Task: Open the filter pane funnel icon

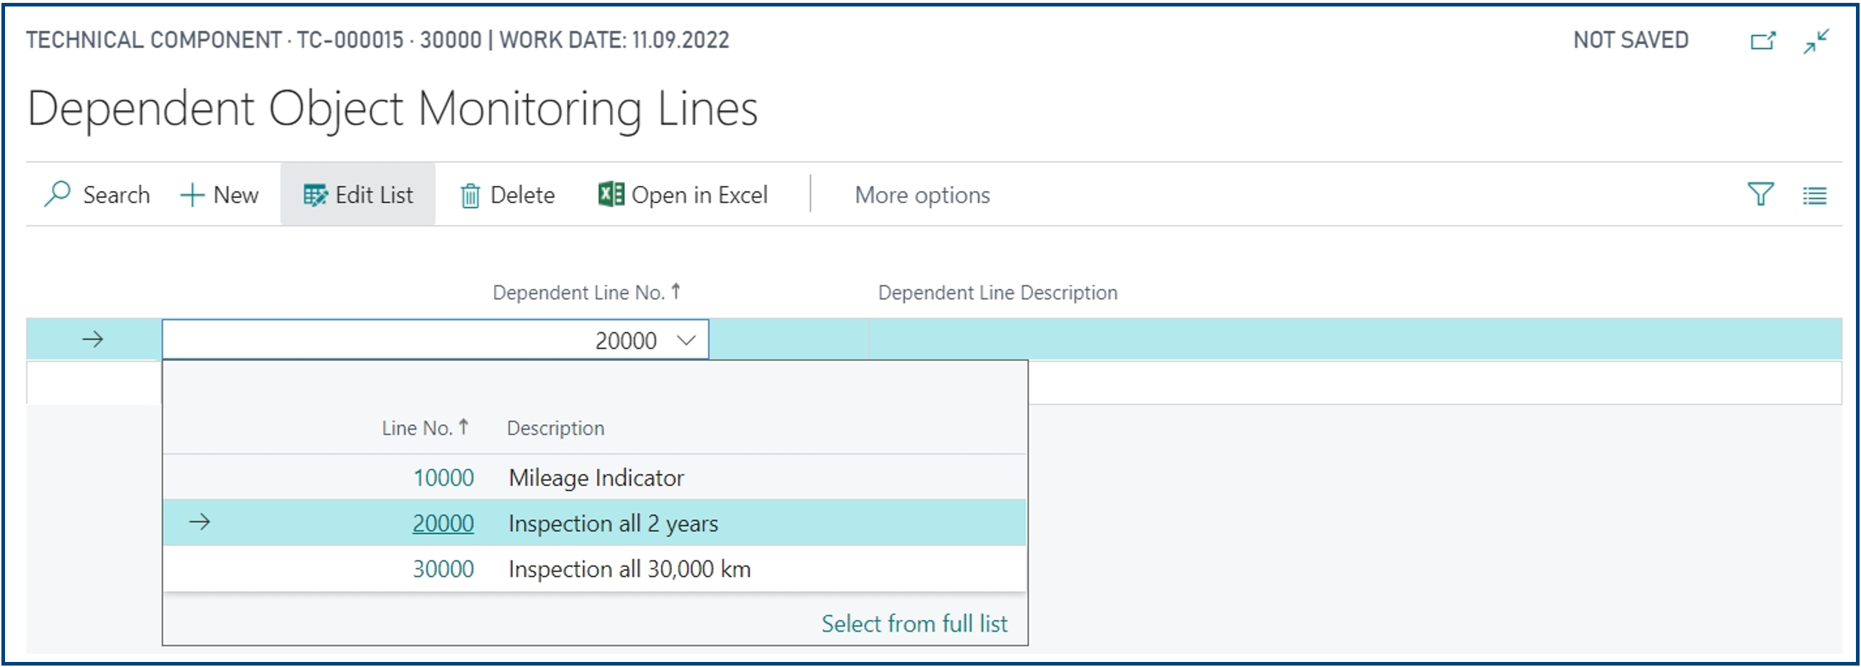Action: pyautogui.click(x=1761, y=194)
